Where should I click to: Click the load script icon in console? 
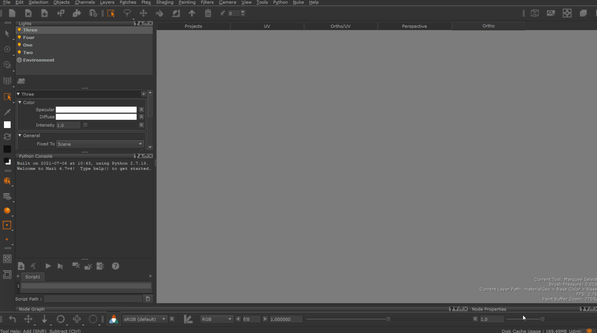21,266
